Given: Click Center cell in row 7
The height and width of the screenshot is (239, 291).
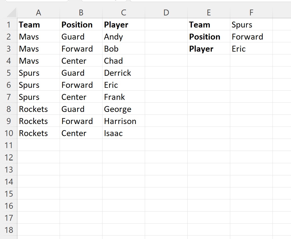Looking at the screenshot, I should pyautogui.click(x=81, y=97).
